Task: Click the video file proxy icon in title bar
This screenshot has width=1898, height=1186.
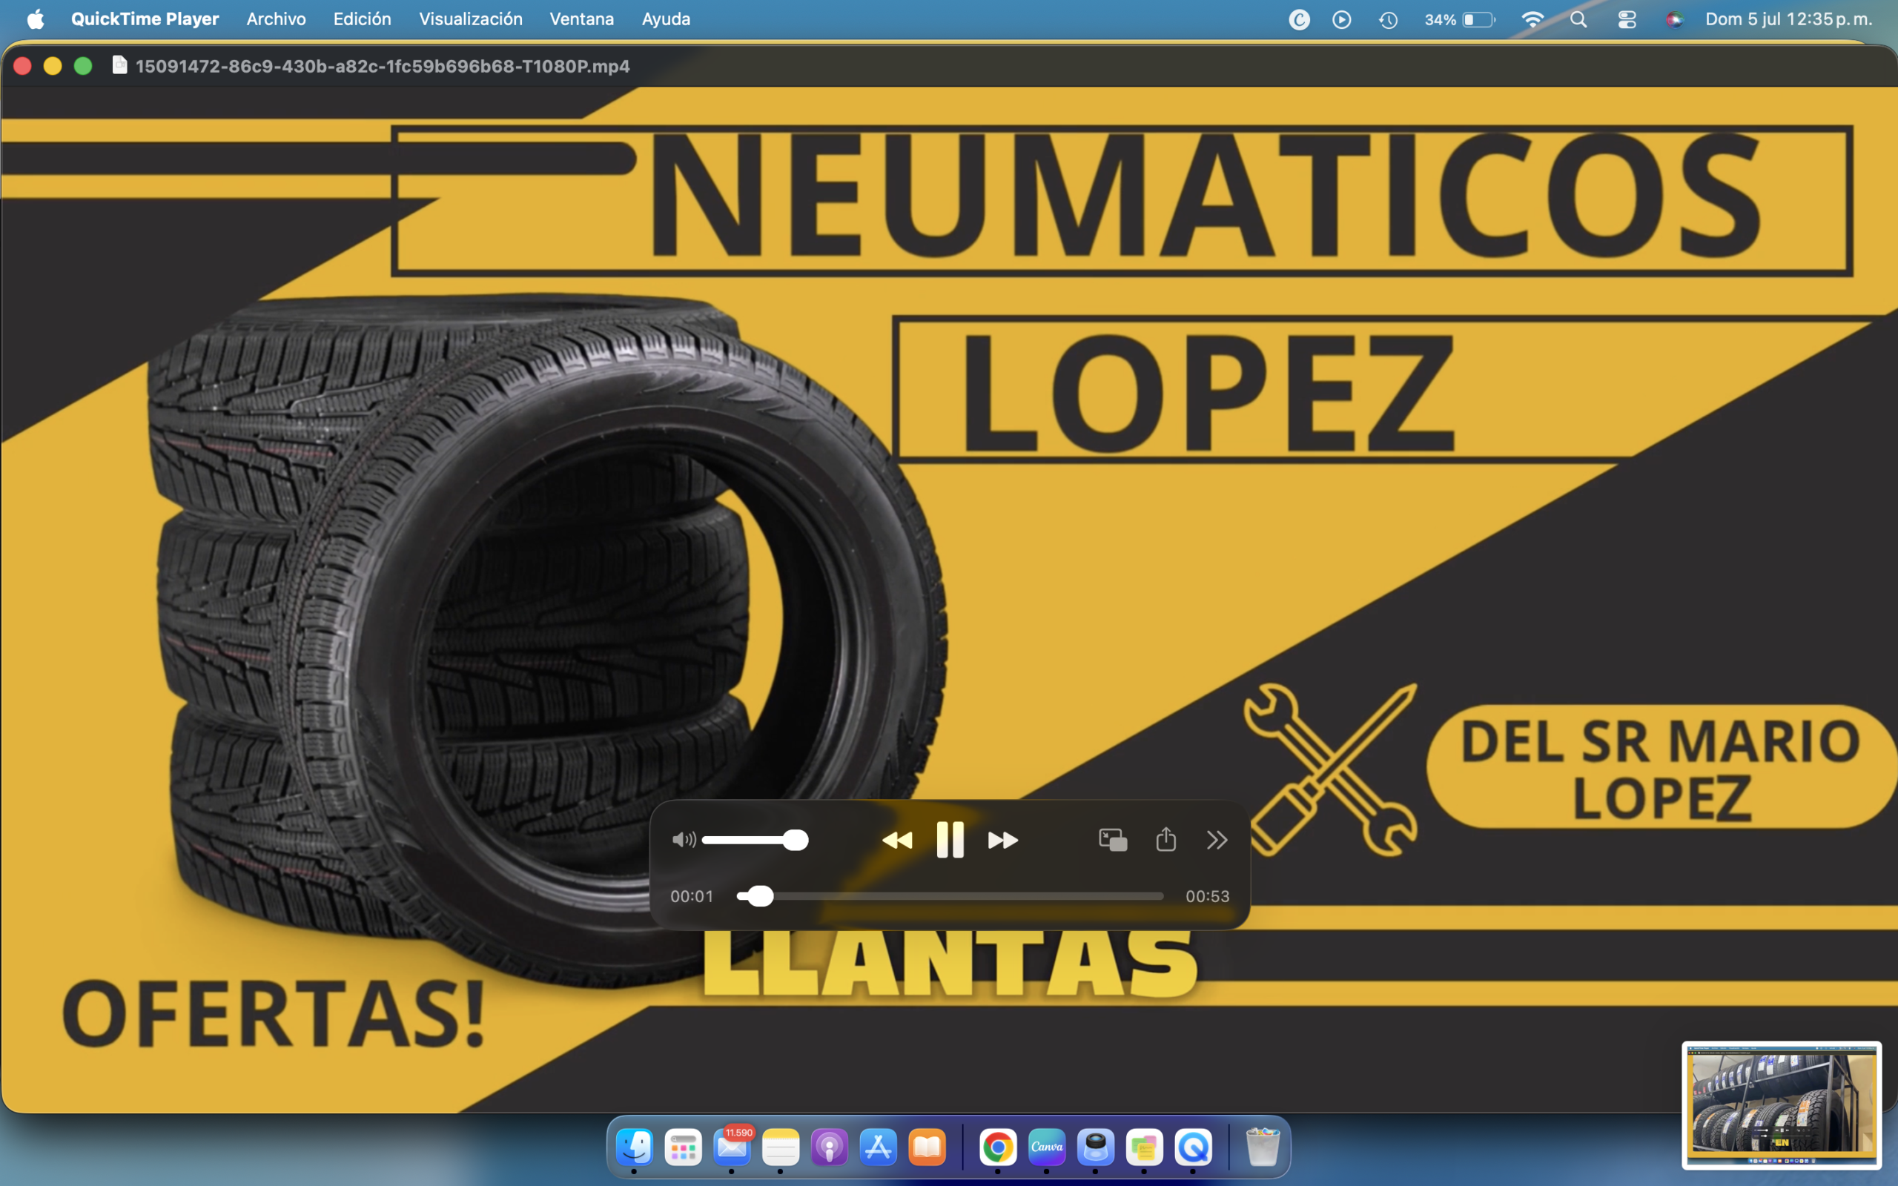Action: (119, 65)
